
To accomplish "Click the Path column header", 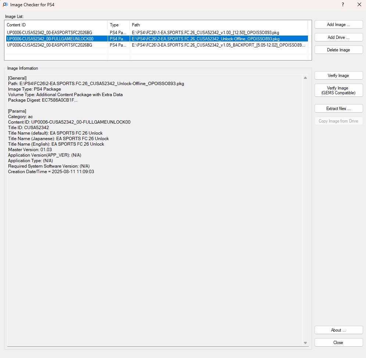I will point(218,25).
